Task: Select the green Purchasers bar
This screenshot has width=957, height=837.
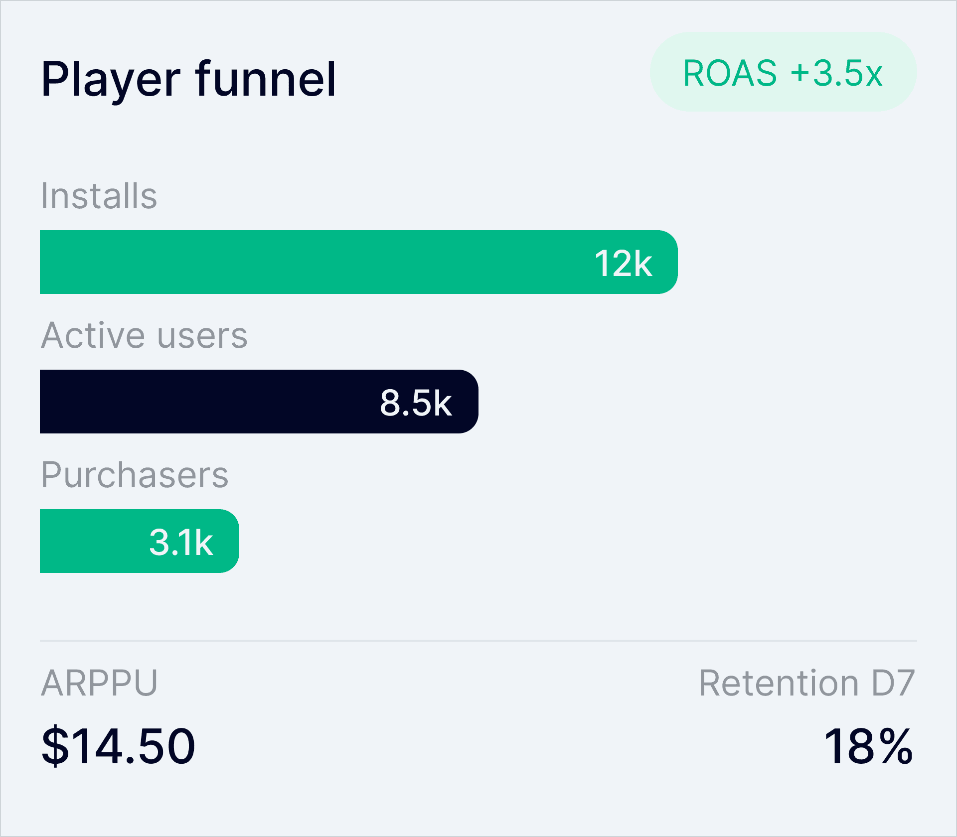Action: point(95,541)
